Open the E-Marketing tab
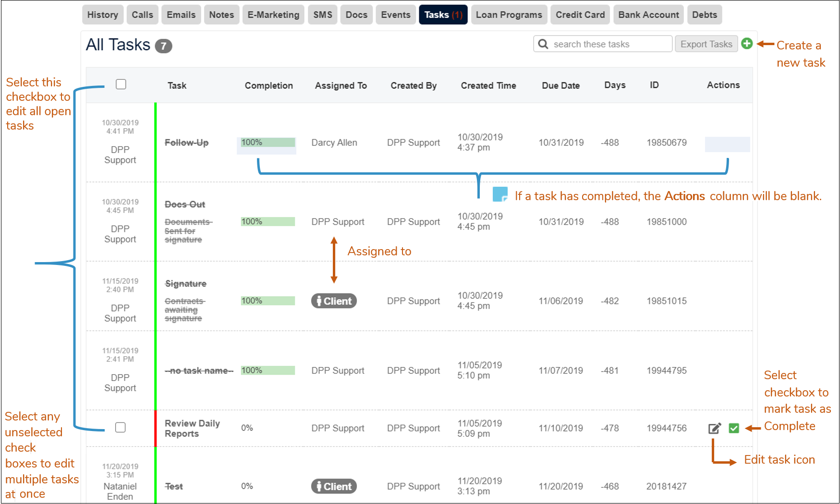Screen dimensions: 840x504 273,14
